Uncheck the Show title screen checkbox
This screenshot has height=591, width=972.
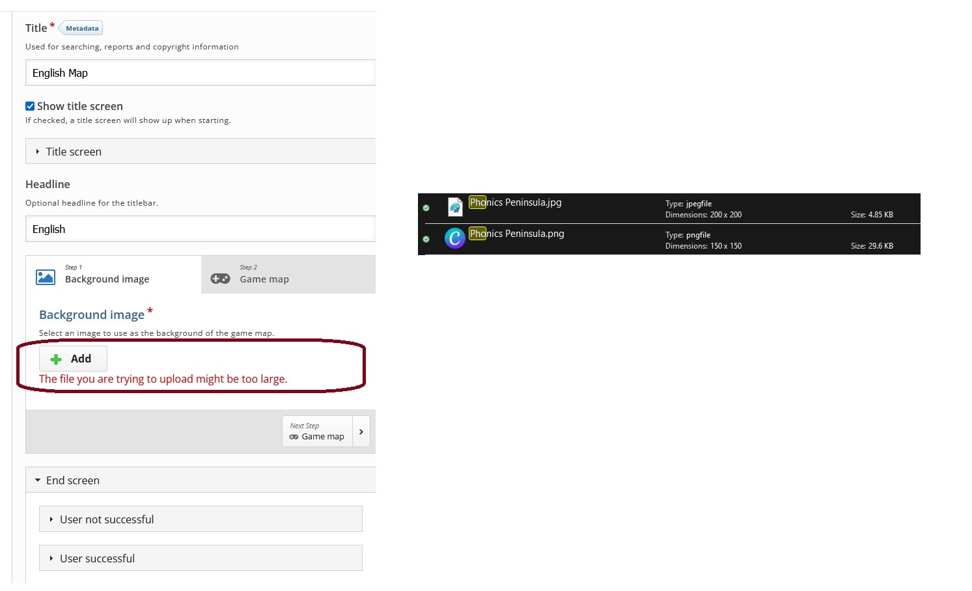click(30, 106)
